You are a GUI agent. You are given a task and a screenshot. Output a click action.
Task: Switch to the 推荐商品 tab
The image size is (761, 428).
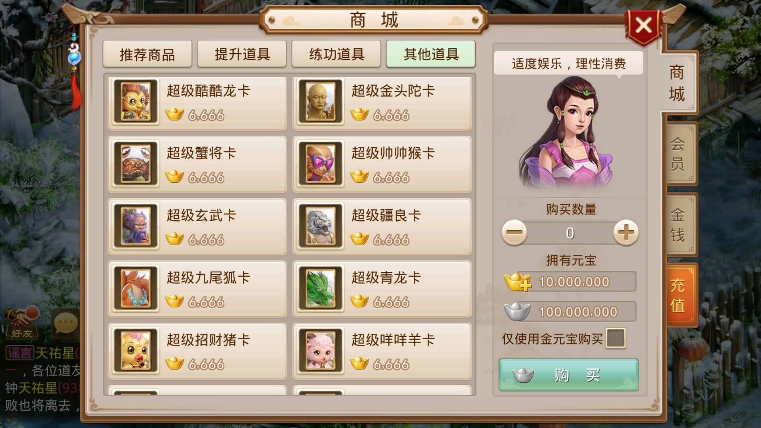coord(147,54)
